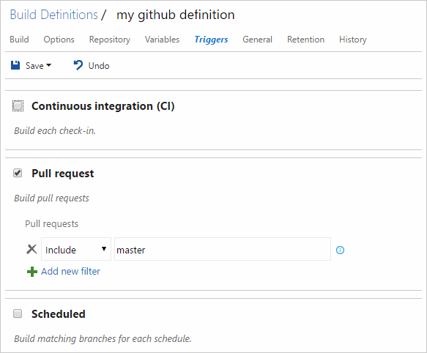
Task: Select the Triggers tab
Action: [x=211, y=40]
